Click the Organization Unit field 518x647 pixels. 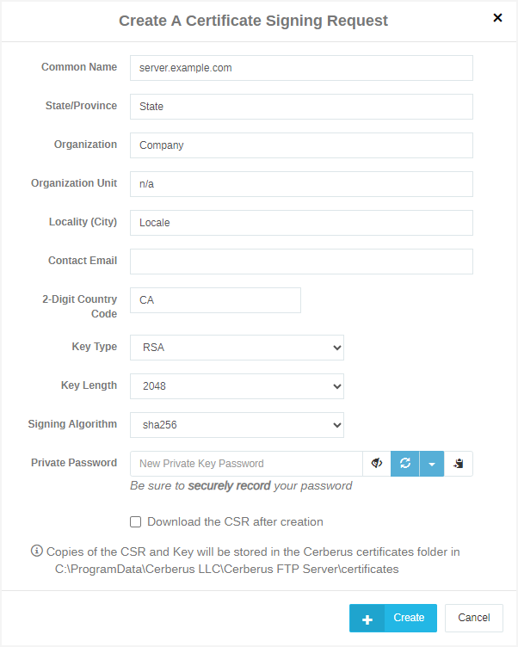point(301,184)
